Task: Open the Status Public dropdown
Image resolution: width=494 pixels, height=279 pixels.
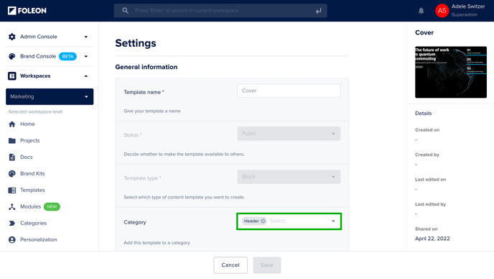Action: coord(289,134)
